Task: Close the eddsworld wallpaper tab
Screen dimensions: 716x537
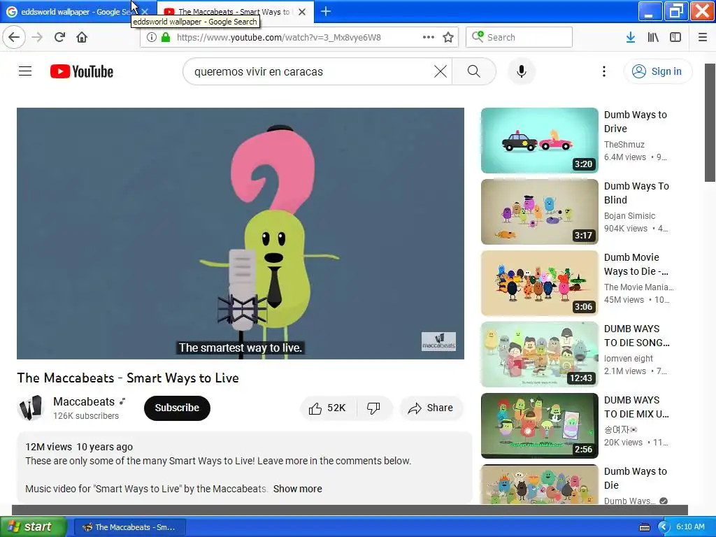Action: point(145,12)
